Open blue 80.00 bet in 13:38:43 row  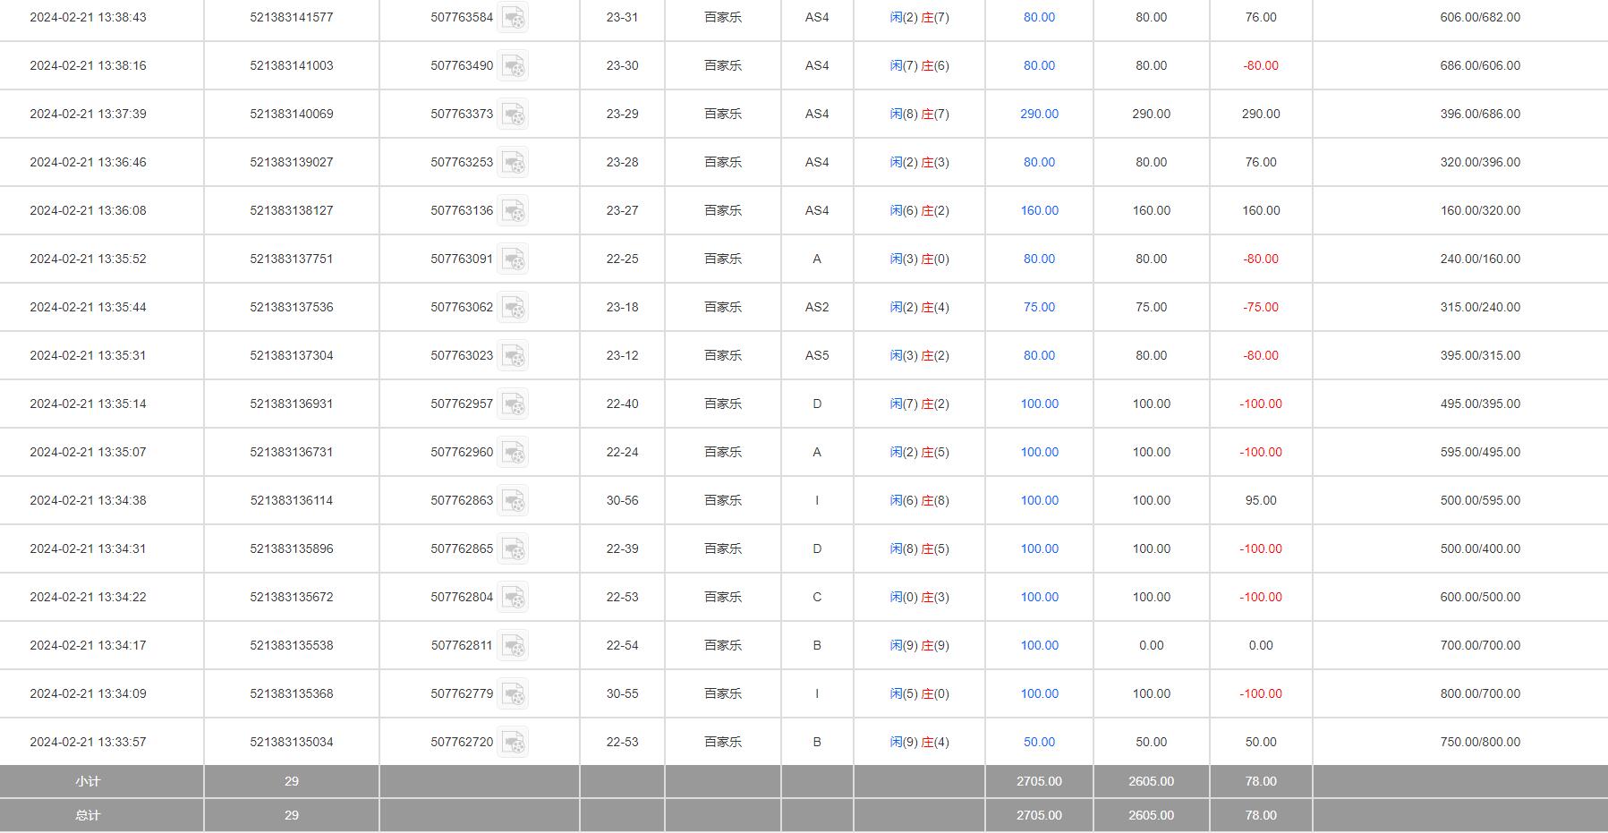pos(1039,17)
